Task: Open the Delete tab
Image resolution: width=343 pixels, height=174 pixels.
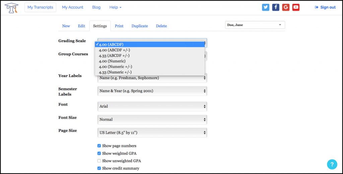Action: [161, 26]
